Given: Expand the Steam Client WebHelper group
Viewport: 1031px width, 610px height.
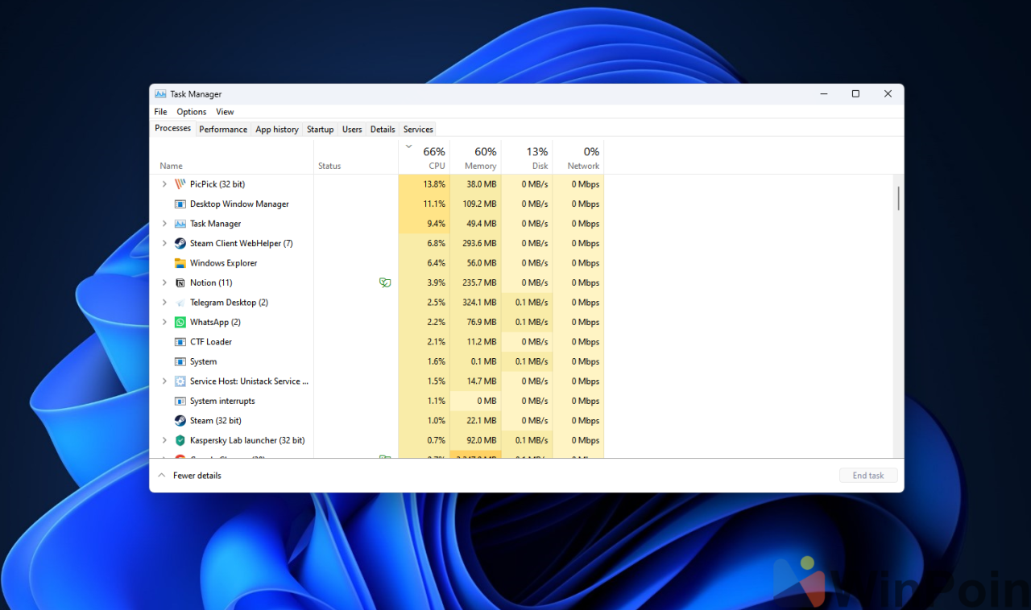Looking at the screenshot, I should (164, 243).
